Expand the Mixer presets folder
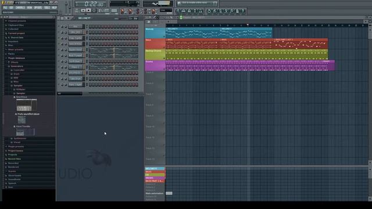Image resolution: width=372 pixels, height=209 pixels. click(x=16, y=49)
